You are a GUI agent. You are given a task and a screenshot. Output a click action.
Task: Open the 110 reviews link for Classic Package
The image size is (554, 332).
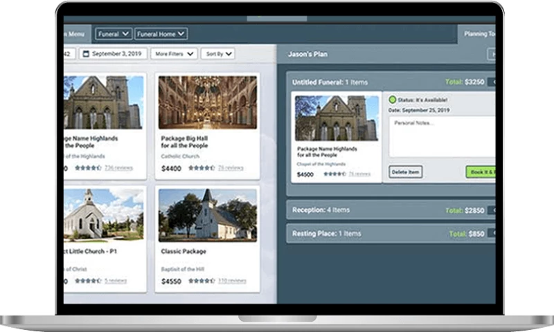232,281
